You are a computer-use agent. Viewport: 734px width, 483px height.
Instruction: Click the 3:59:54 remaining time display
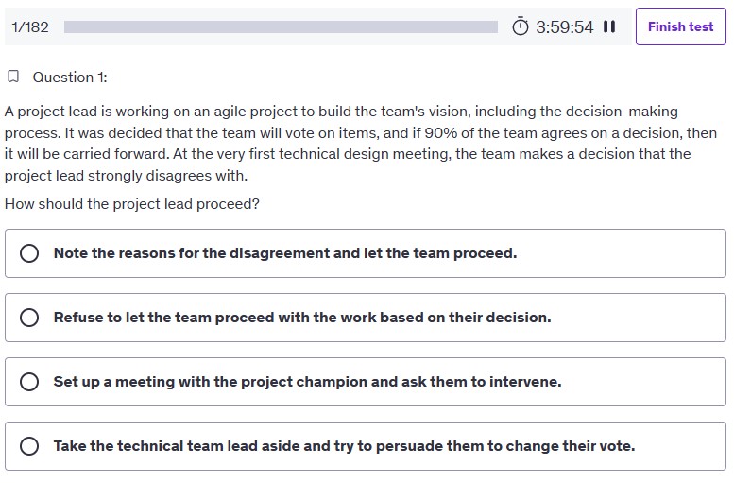pos(564,26)
